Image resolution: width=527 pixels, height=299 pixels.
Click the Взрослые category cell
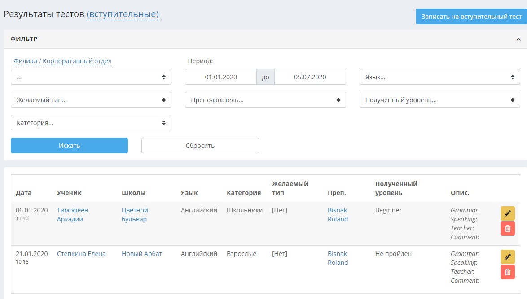(x=242, y=254)
